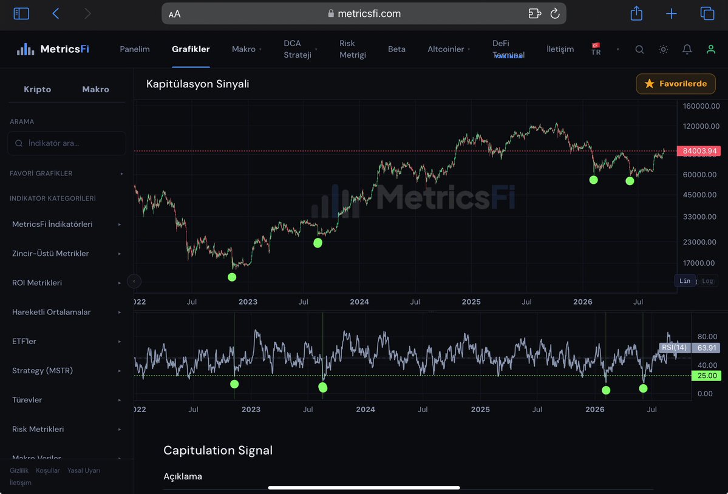Toggle the Favorilerde favorite button

point(676,84)
